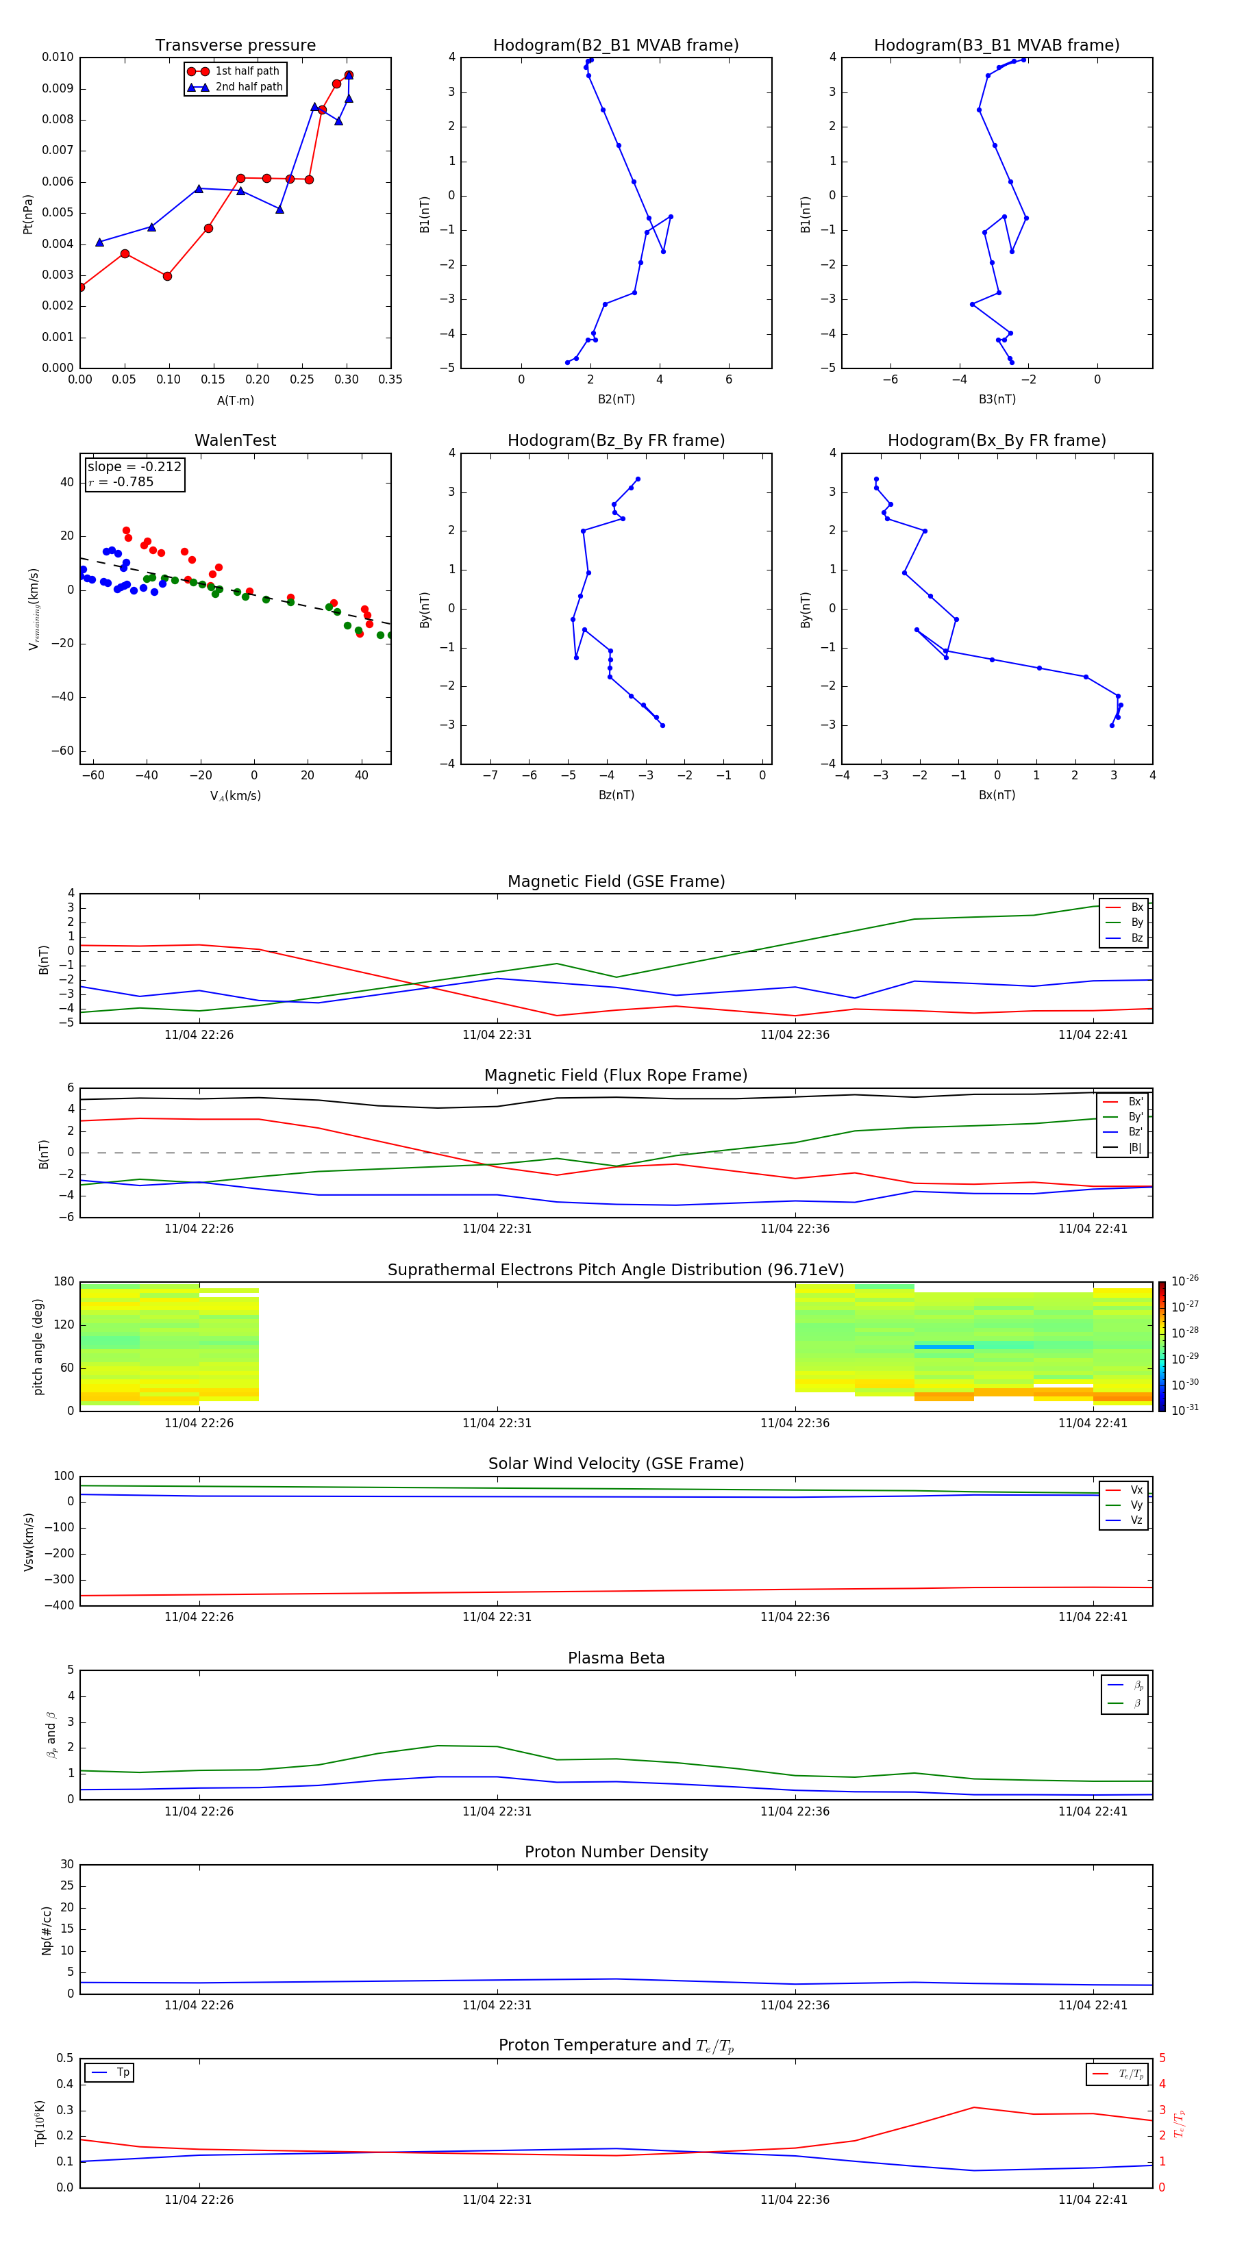Click the 'Hodogram(Bx_By FR frame)' title
1233x2260 pixels.
(996, 440)
